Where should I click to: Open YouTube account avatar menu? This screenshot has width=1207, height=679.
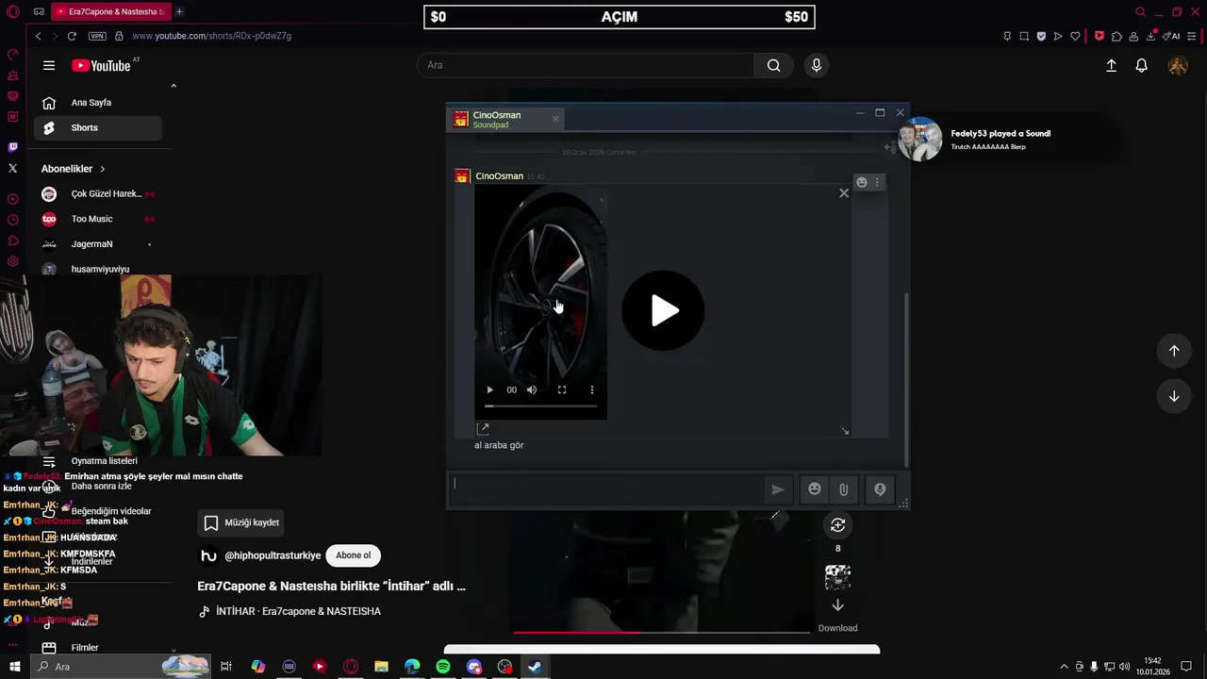1178,65
